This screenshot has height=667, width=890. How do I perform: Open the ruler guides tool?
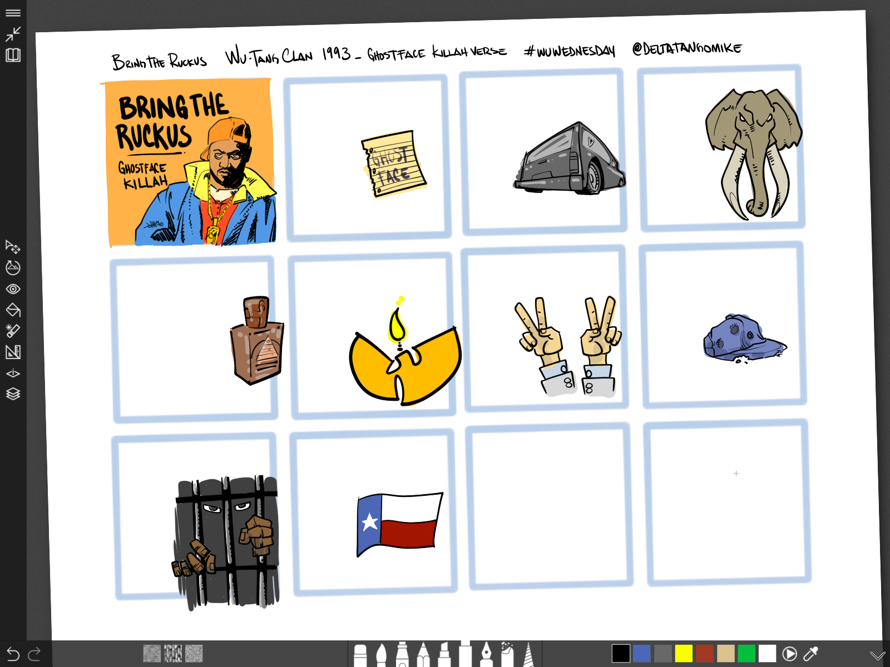[x=13, y=352]
